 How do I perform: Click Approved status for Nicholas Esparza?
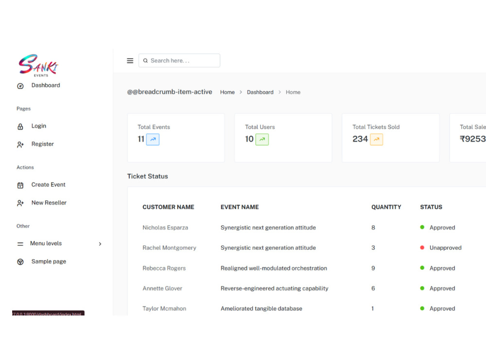(x=442, y=228)
